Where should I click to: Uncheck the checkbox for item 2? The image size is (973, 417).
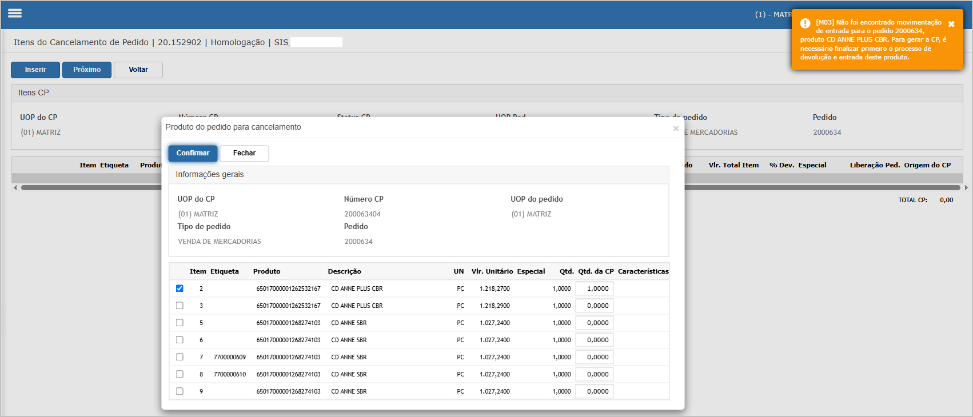180,288
